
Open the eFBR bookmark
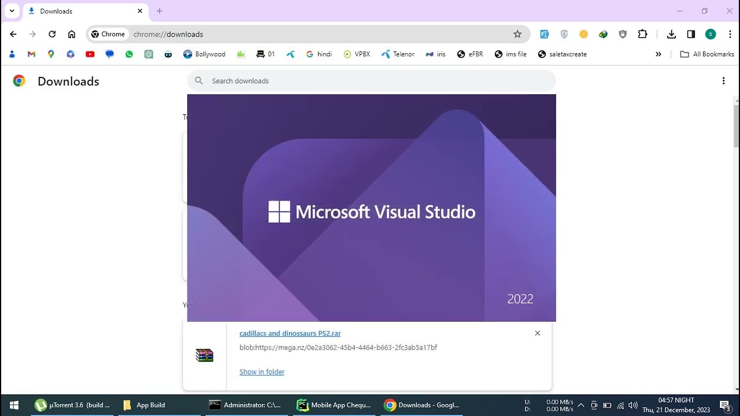[469, 54]
